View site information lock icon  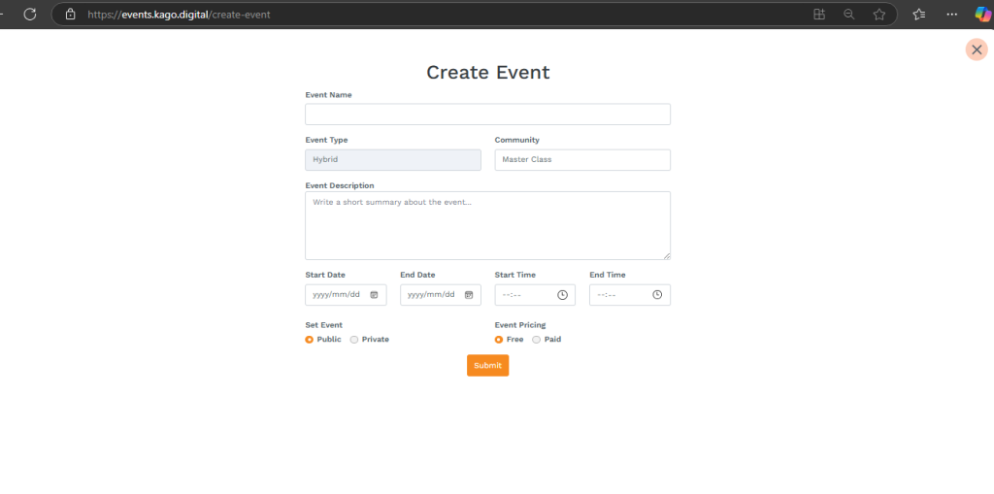click(x=70, y=15)
